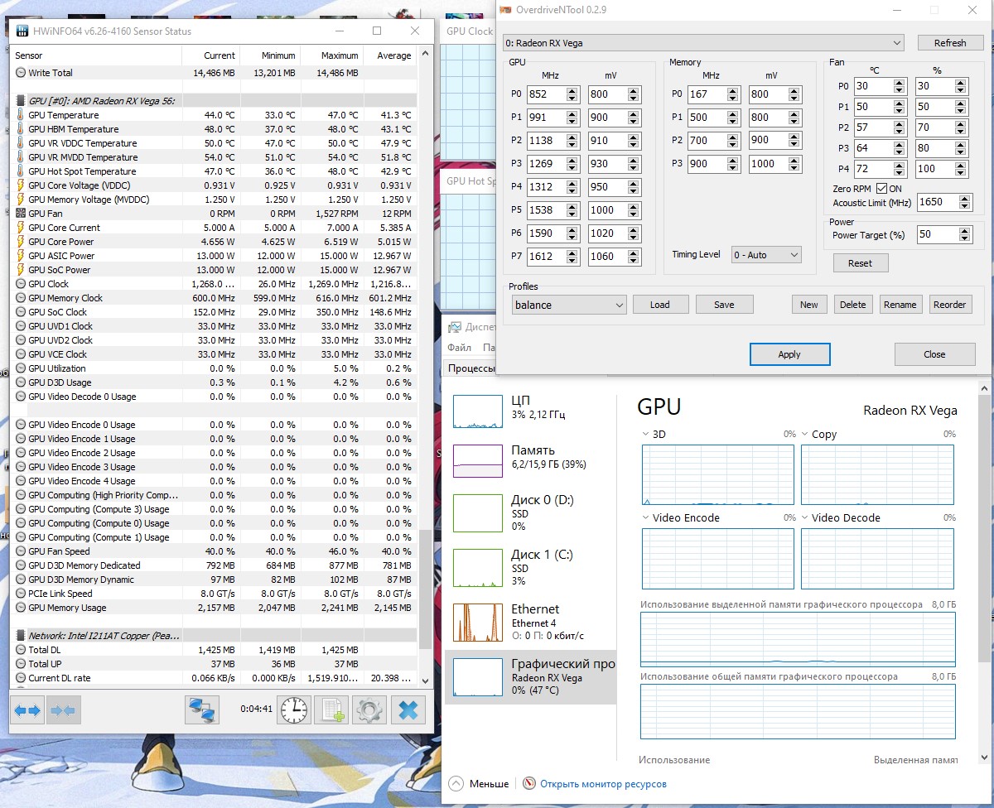Click the icon beside Write Total row
The width and height of the screenshot is (994, 808).
(x=21, y=73)
